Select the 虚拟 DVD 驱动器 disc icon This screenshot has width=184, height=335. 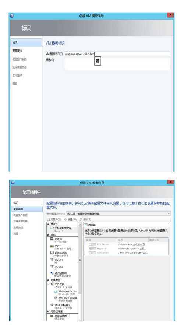pos(56,298)
